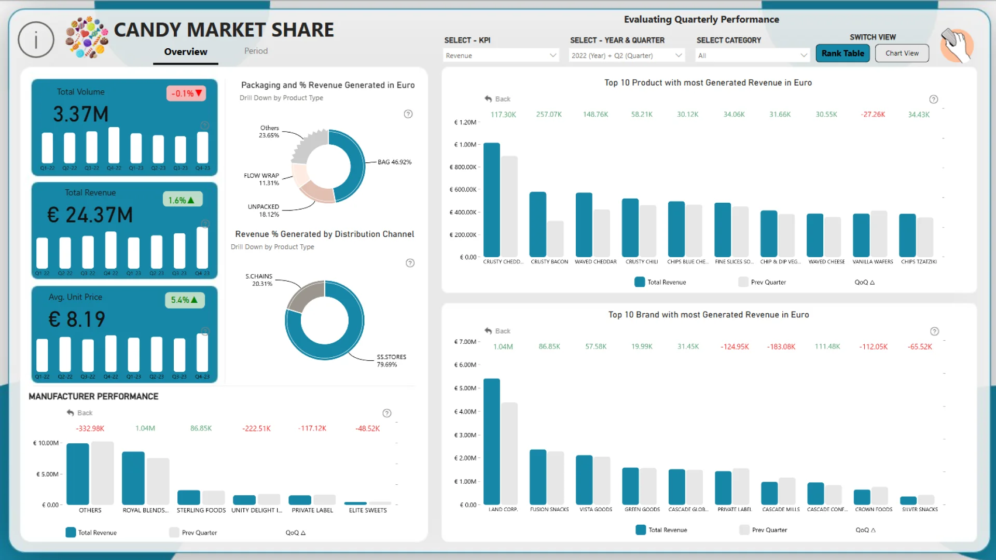Select the UNPACKED 18.12% donut segment
Screen dimensions: 996x560
pos(317,192)
